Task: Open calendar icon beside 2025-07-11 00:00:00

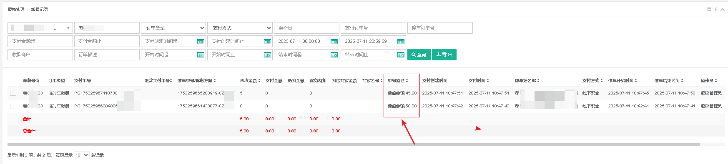Action: point(334,41)
